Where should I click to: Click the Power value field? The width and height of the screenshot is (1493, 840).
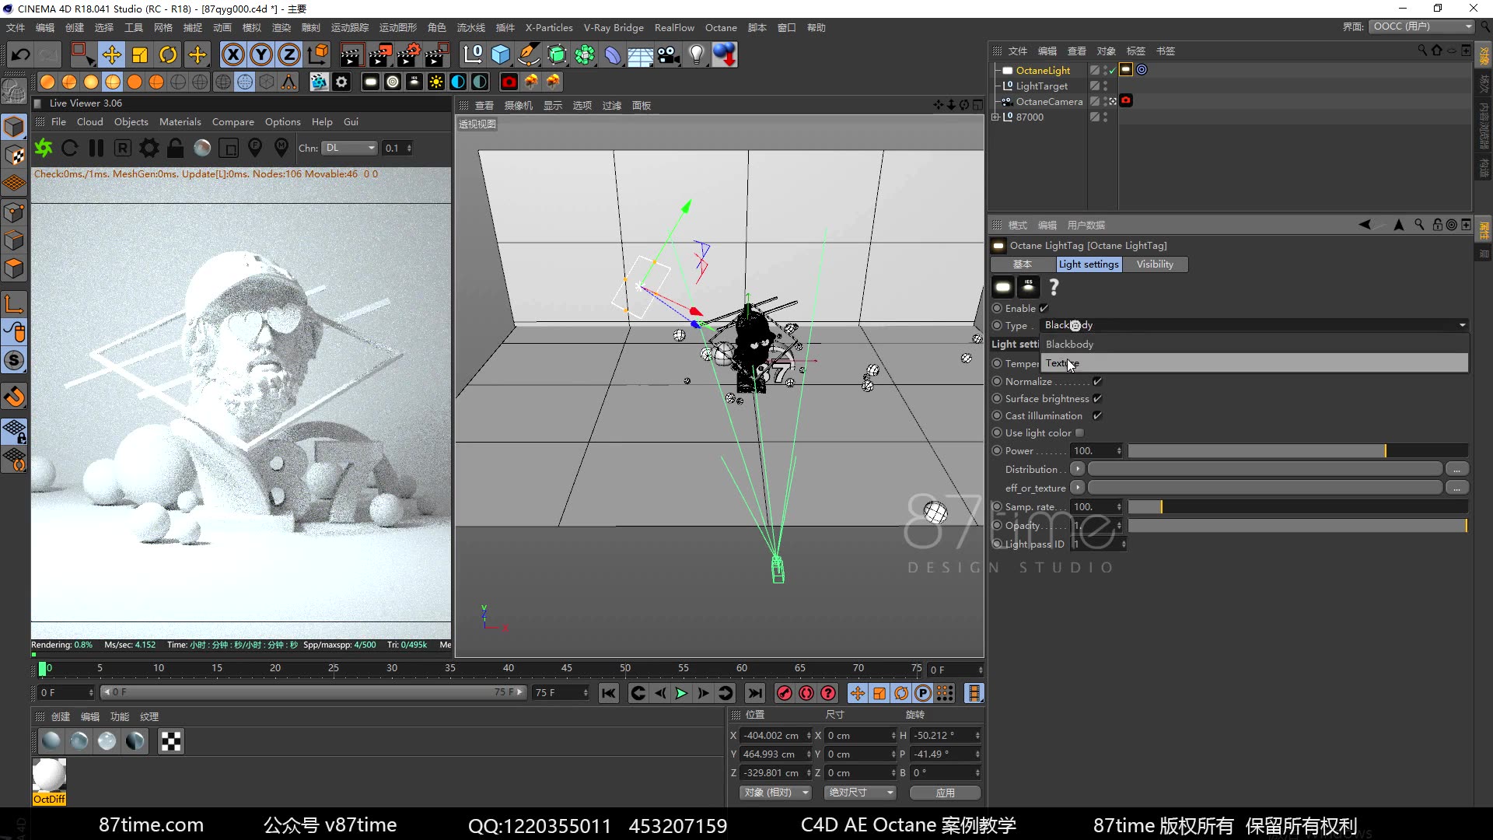1093,450
